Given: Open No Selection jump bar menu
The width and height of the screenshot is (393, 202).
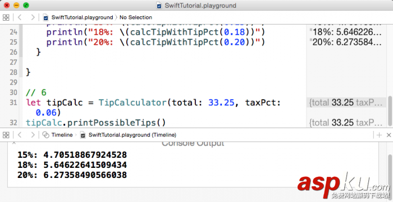Looking at the screenshot, I should 136,17.
